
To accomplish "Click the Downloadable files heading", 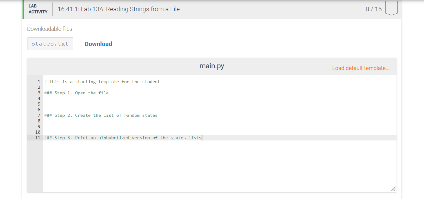I will tap(50, 29).
